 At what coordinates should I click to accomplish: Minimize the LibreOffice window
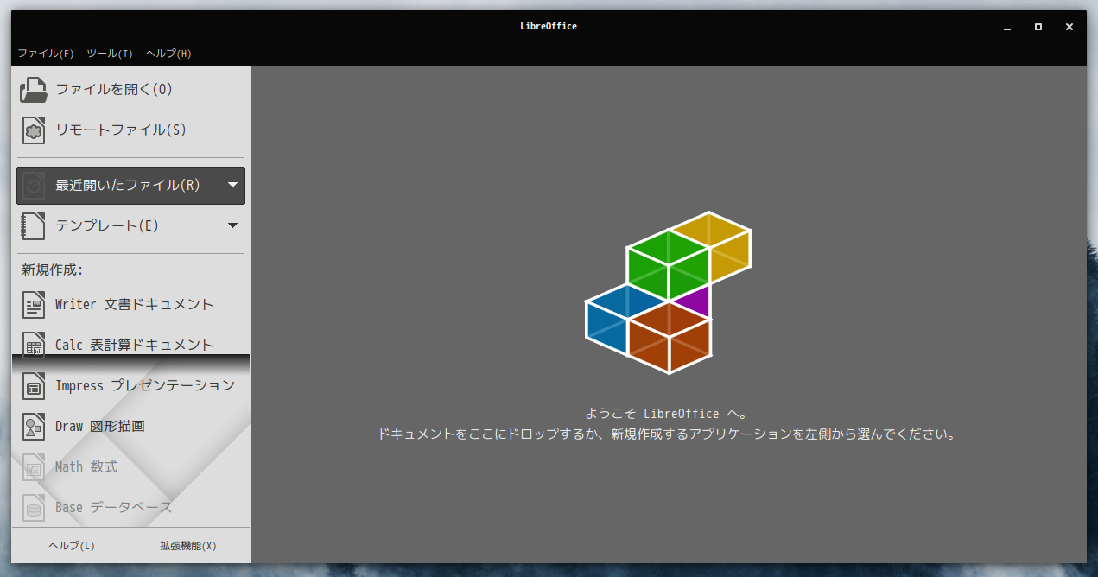point(1007,27)
